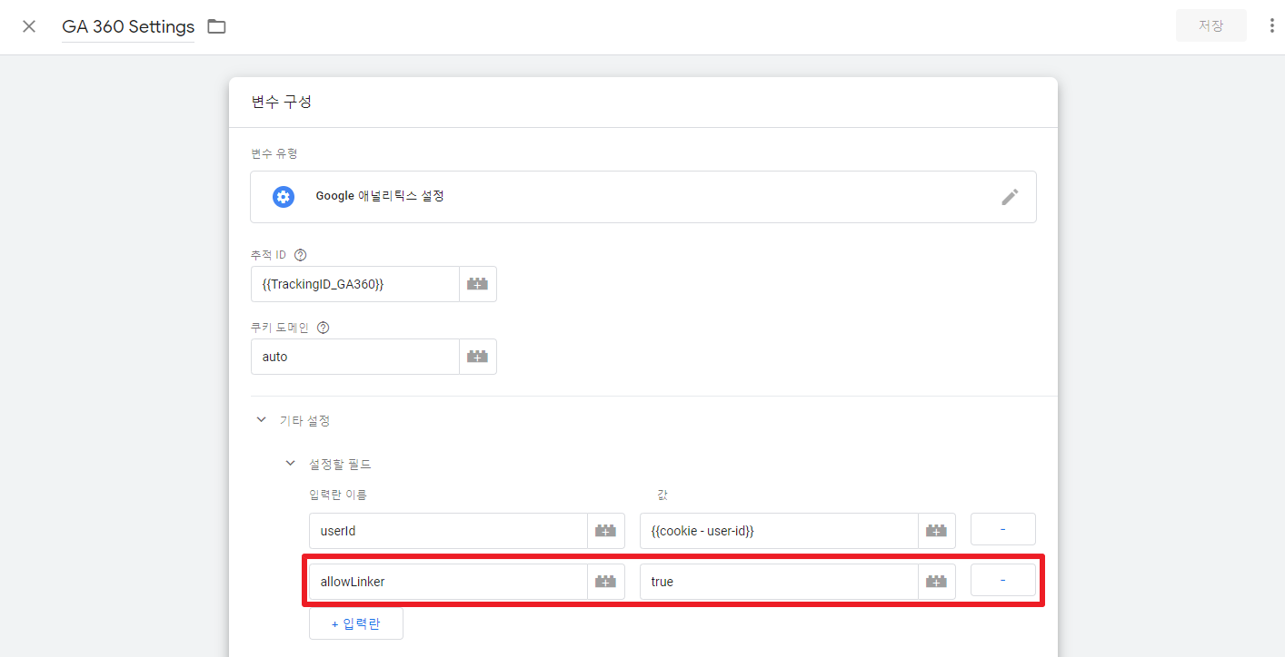
Task: Click the userId field name input
Action: 448,531
